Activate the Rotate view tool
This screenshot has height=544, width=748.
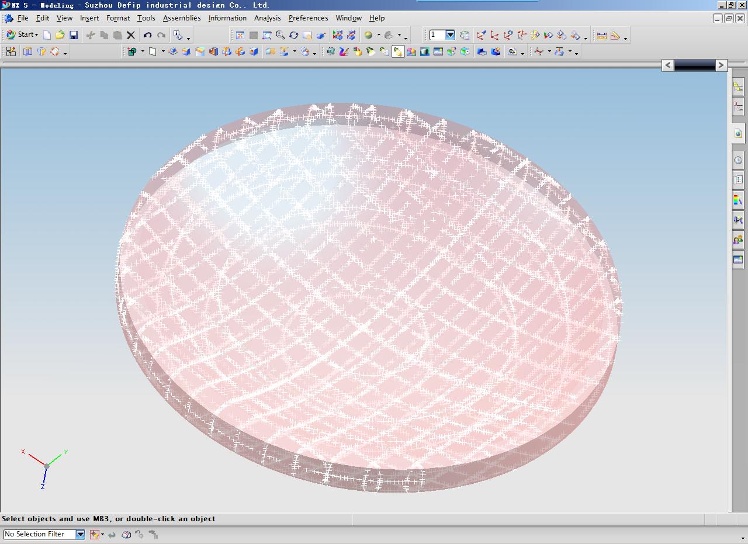pos(294,35)
